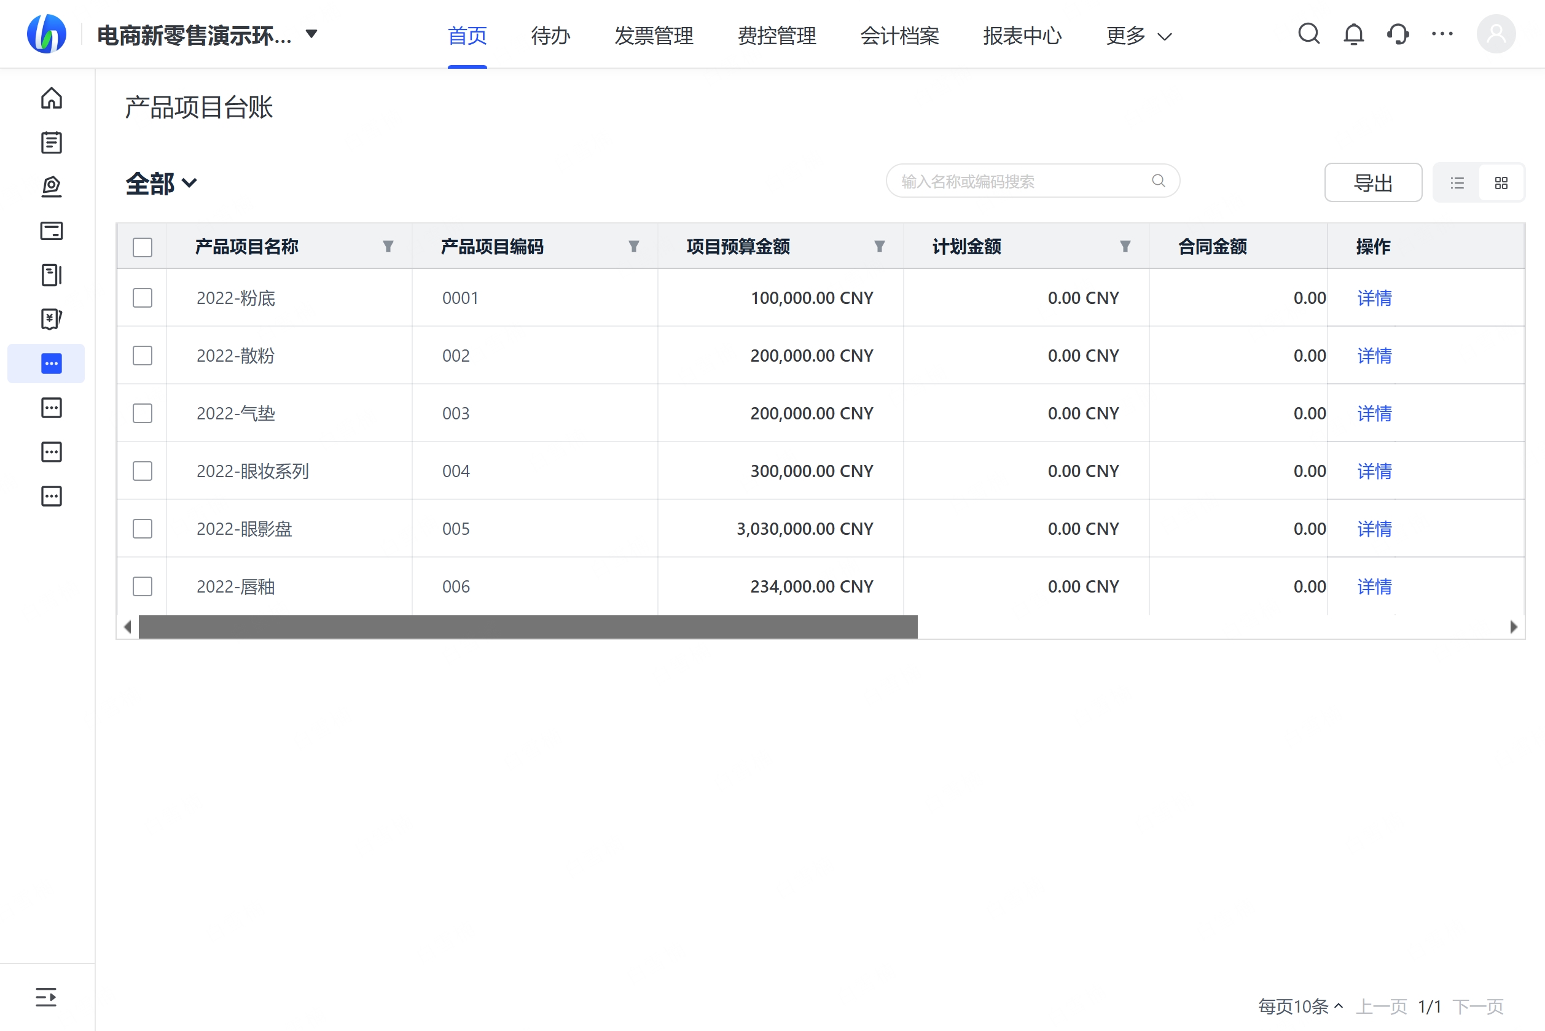Screen dimensions: 1545x1031
Task: Go to 下一页 next page
Action: (1478, 1006)
